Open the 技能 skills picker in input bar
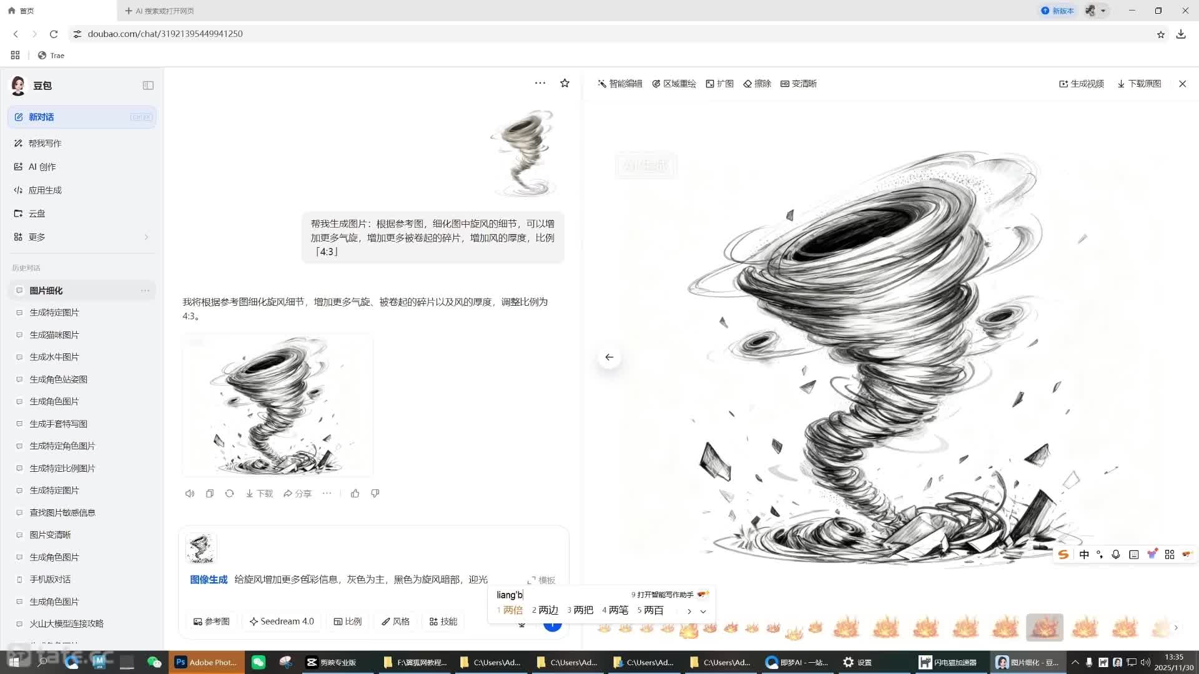 443,621
